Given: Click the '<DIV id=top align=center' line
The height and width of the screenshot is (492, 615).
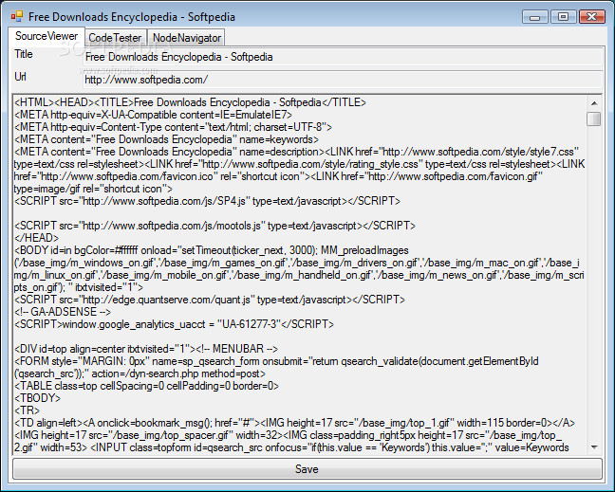Looking at the screenshot, I should tap(146, 349).
